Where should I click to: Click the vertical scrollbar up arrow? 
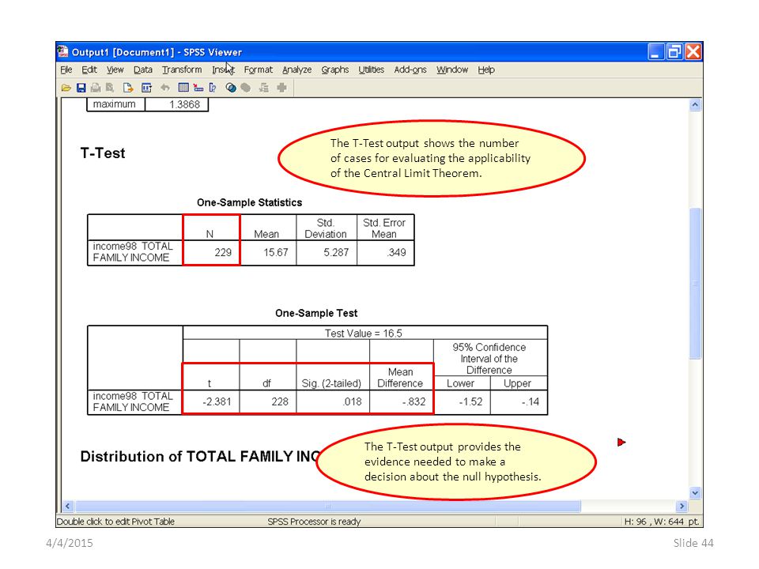coord(695,104)
